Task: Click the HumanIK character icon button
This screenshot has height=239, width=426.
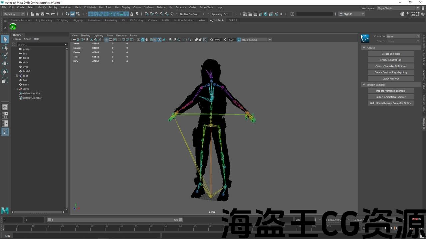Action: [x=365, y=39]
